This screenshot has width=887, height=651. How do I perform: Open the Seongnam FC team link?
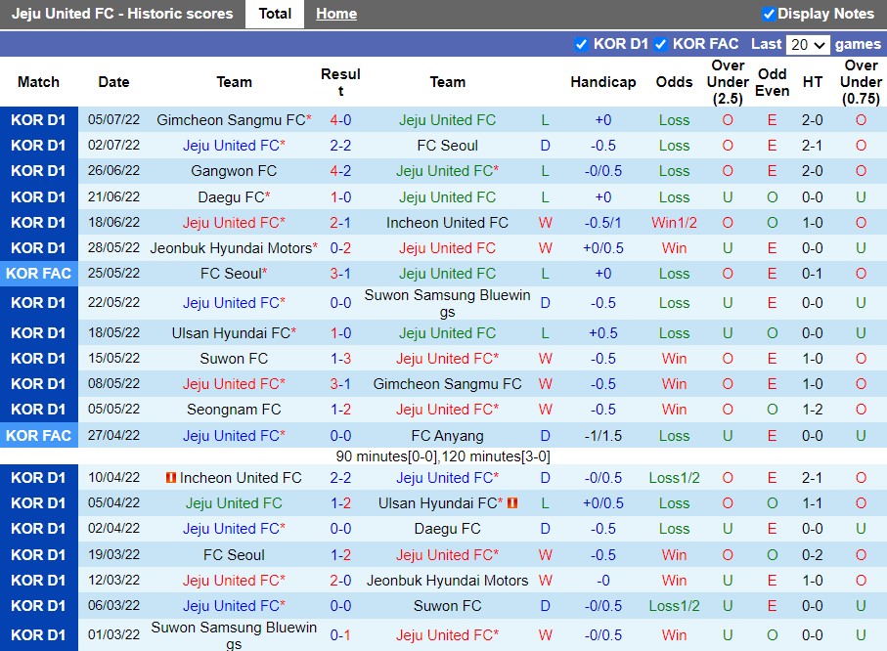click(234, 410)
